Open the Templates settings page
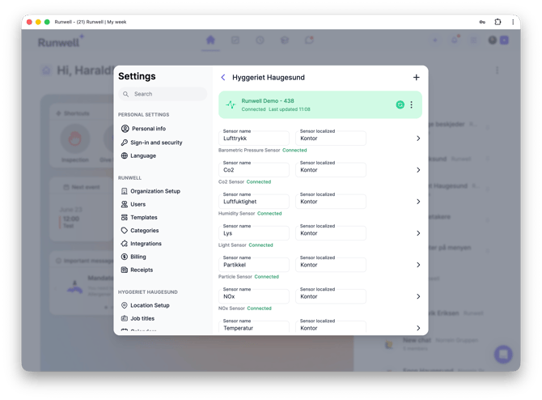Screen dimensions: 542x400 (139, 217)
